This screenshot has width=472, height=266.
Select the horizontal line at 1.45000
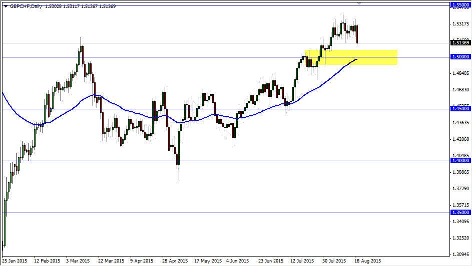(x=225, y=109)
